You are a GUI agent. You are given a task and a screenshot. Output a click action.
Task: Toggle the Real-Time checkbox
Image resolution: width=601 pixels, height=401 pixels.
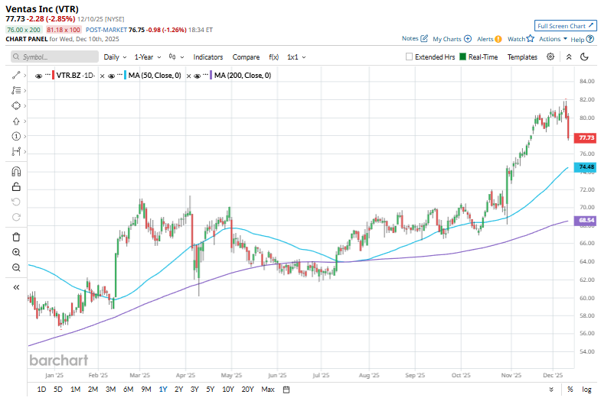(463, 57)
